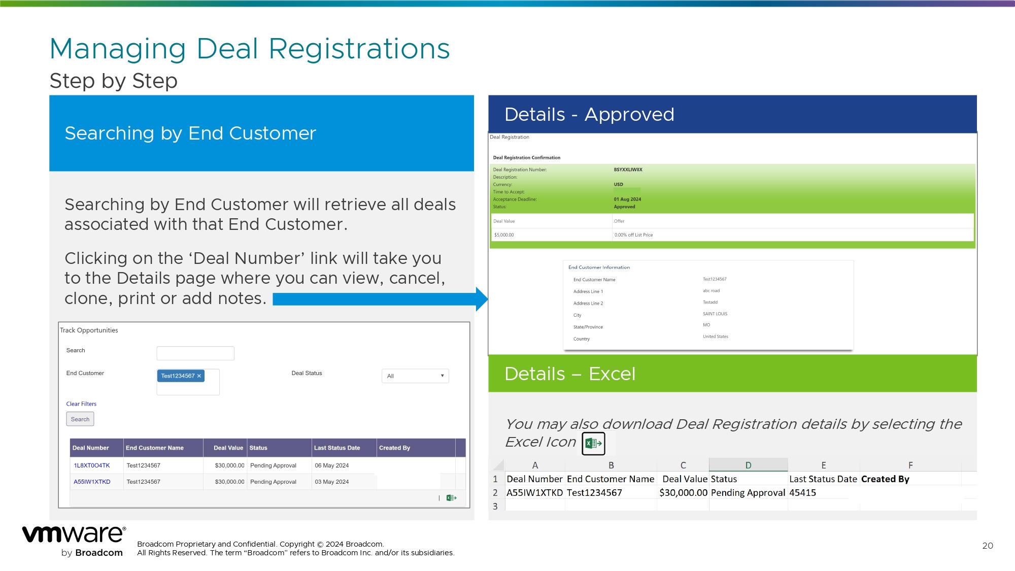
Task: Click the Clear Filters link
Action: point(81,404)
